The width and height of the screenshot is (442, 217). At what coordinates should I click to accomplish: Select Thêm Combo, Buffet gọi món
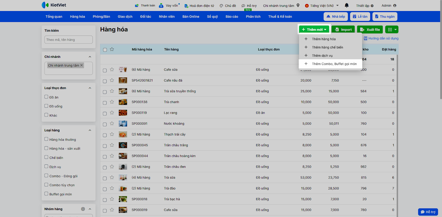click(x=334, y=64)
